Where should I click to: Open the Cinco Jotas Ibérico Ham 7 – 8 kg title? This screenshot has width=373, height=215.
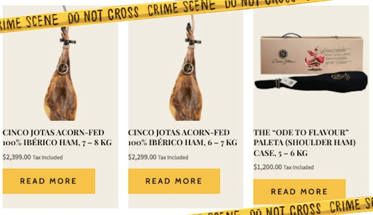click(57, 137)
